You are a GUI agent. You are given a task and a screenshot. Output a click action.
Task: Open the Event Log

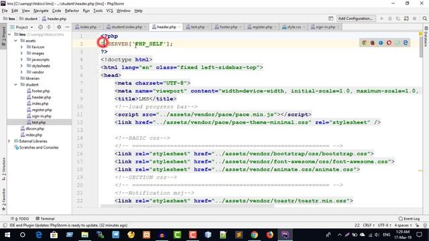coord(409,219)
